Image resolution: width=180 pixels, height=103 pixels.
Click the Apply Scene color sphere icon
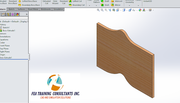(x=140, y=10)
